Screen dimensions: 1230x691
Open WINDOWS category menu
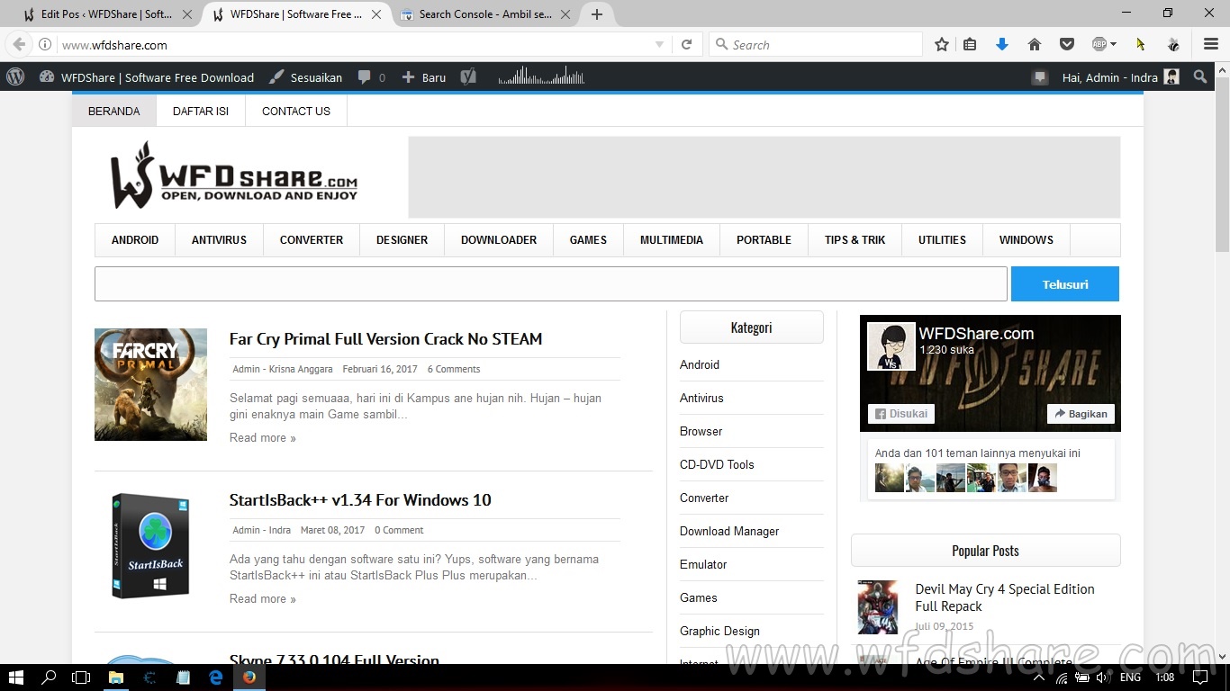pyautogui.click(x=1026, y=239)
